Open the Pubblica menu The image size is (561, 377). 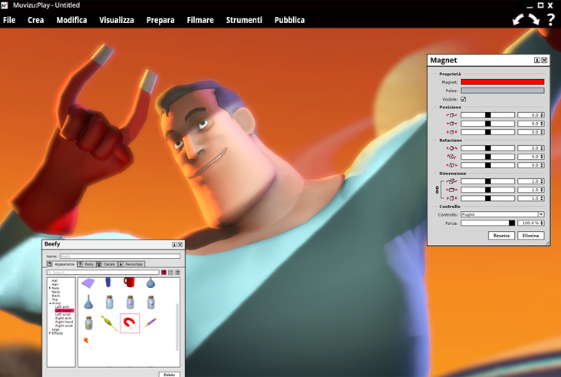289,20
